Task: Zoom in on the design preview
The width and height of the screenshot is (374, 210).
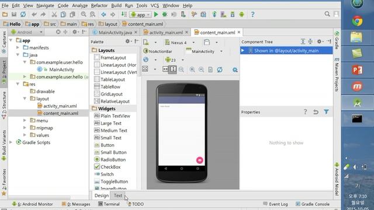Action: [192, 69]
